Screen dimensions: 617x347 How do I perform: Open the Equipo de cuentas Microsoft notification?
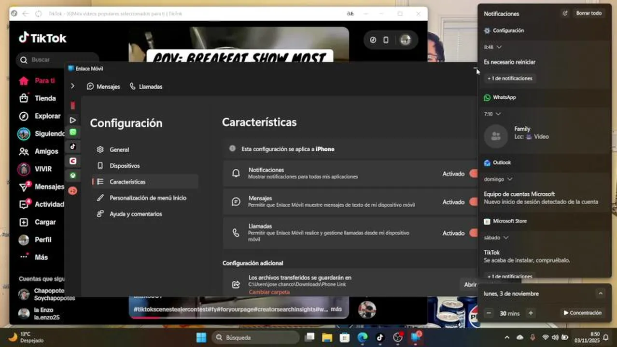[545, 198]
